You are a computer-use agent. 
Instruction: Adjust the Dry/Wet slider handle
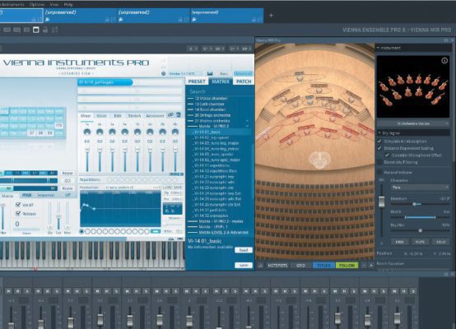click(x=421, y=230)
